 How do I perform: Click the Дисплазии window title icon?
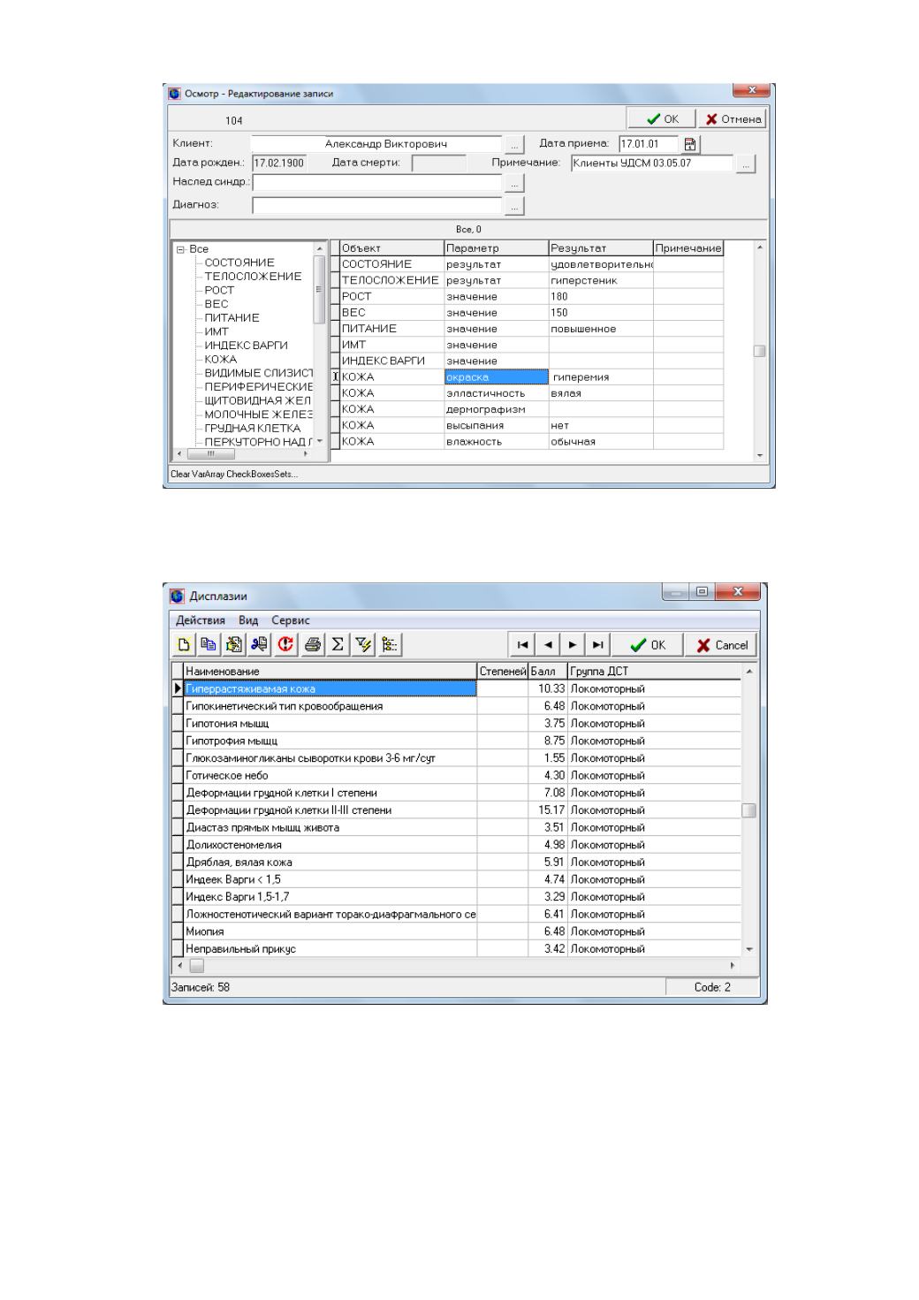178,597
